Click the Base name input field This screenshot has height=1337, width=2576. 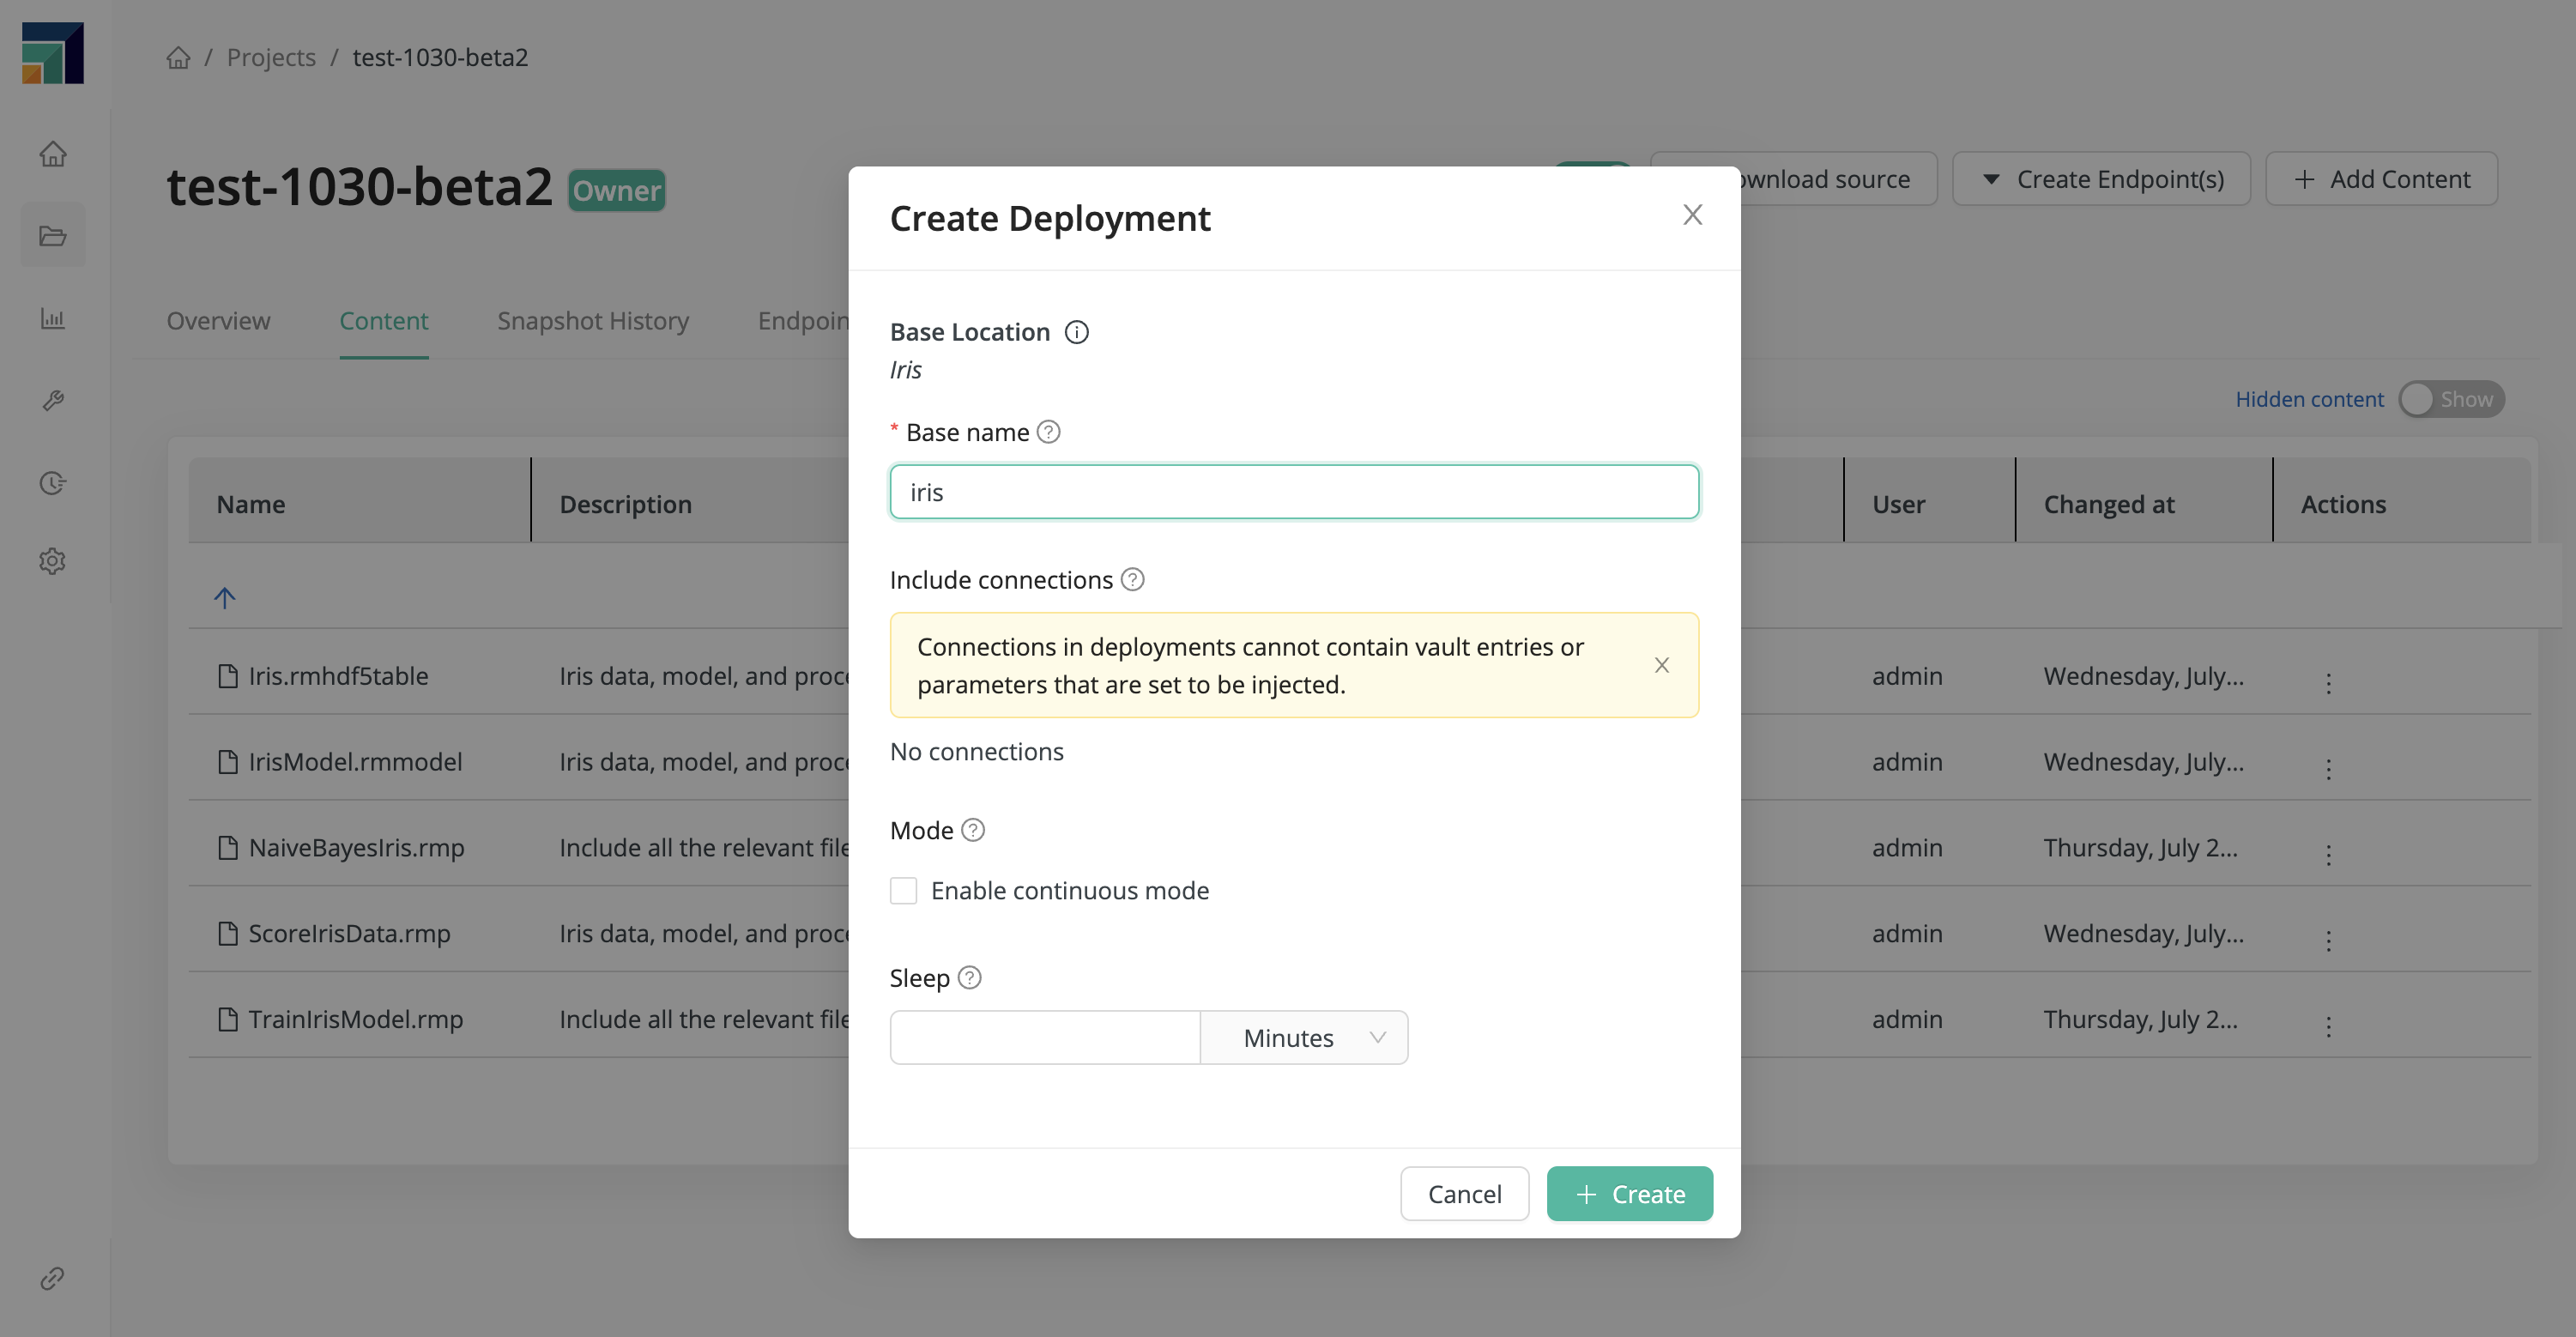tap(1293, 491)
